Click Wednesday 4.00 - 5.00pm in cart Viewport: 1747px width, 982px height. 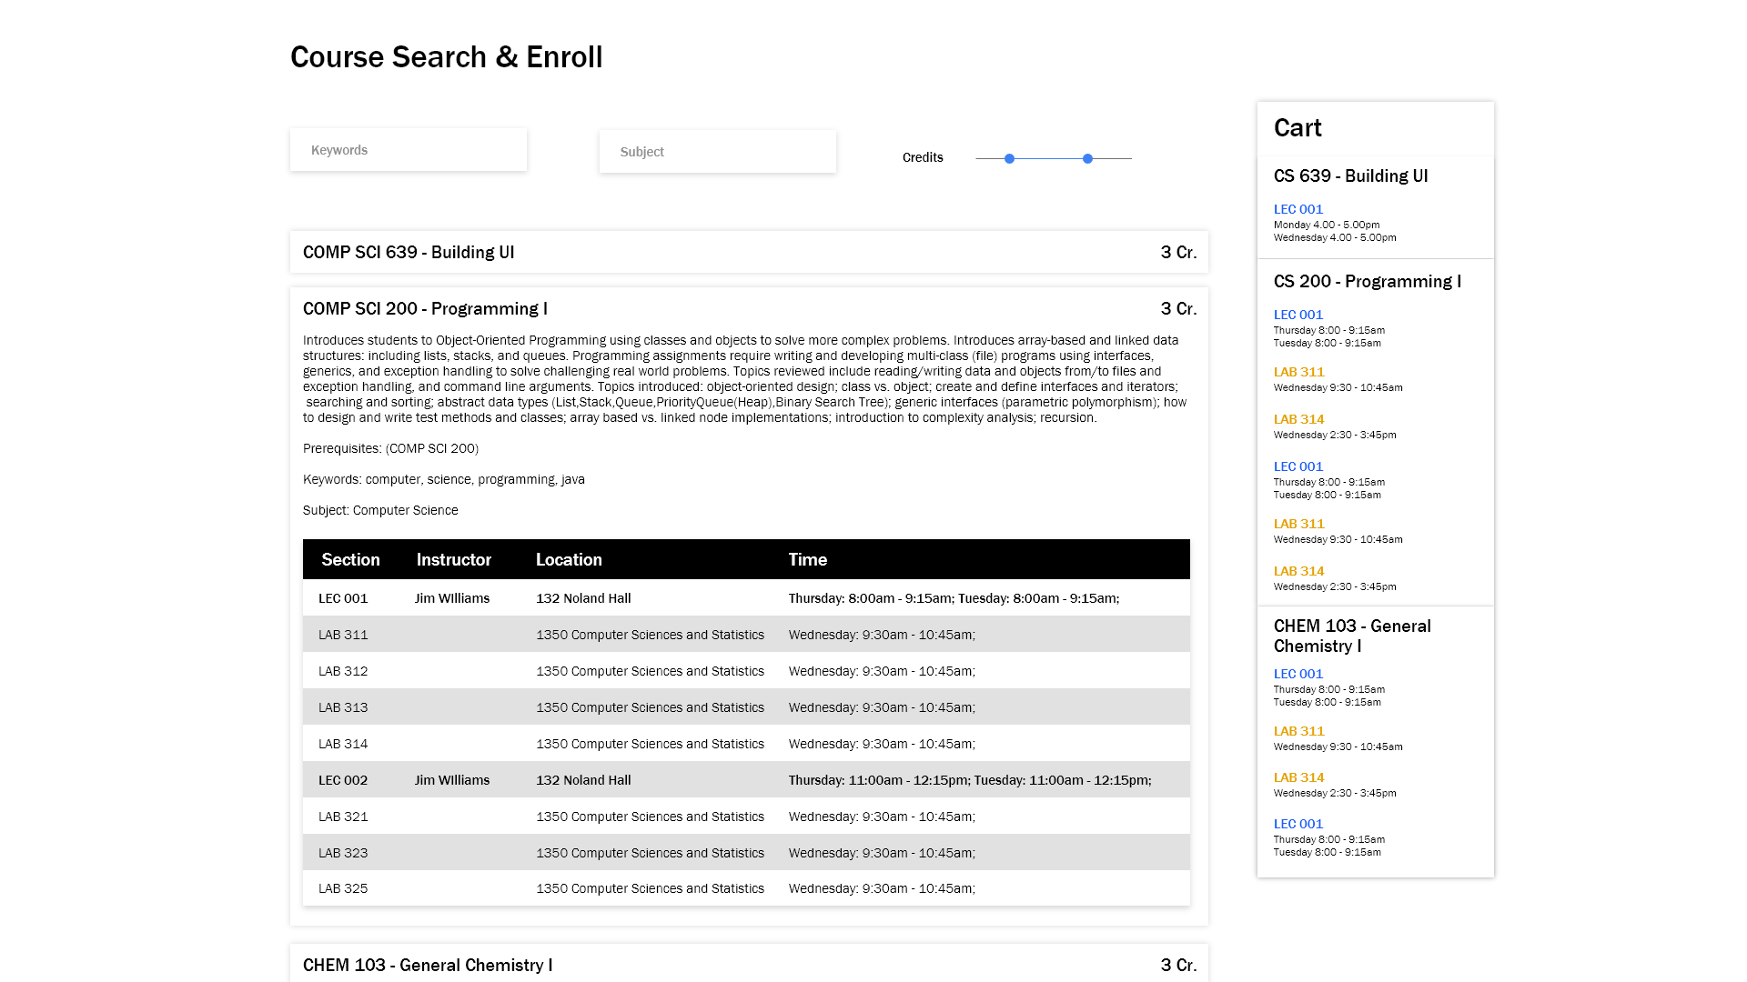[x=1335, y=237]
